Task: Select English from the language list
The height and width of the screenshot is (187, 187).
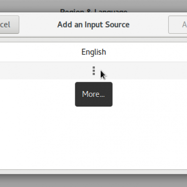Action: (x=93, y=52)
